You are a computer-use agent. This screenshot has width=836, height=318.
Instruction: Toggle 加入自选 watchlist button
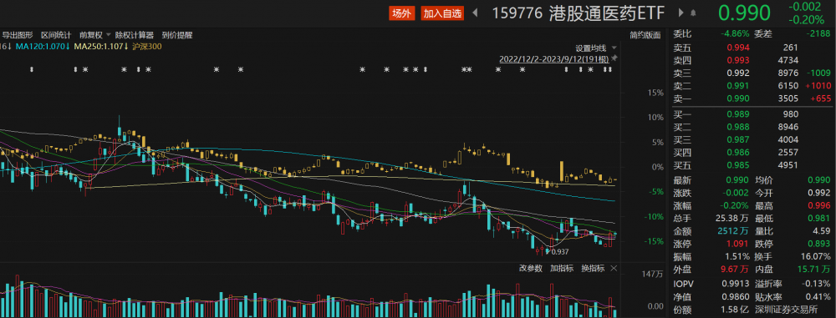(442, 13)
